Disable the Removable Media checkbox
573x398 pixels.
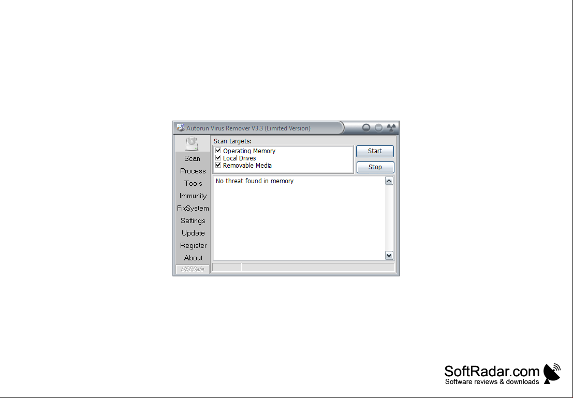pos(218,165)
